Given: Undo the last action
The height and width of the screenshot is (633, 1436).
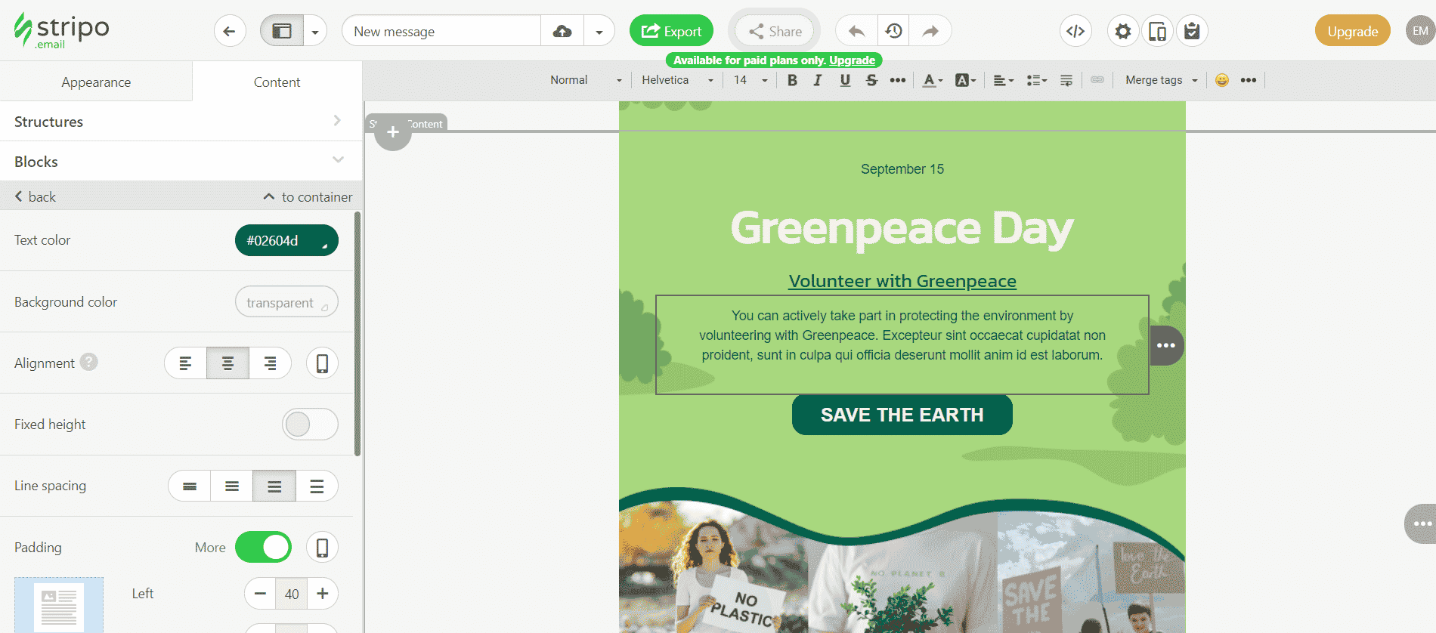Looking at the screenshot, I should coord(856,31).
